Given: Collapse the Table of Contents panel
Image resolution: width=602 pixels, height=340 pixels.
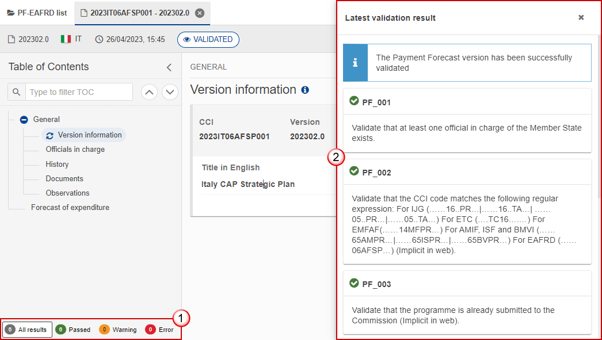Looking at the screenshot, I should point(169,67).
